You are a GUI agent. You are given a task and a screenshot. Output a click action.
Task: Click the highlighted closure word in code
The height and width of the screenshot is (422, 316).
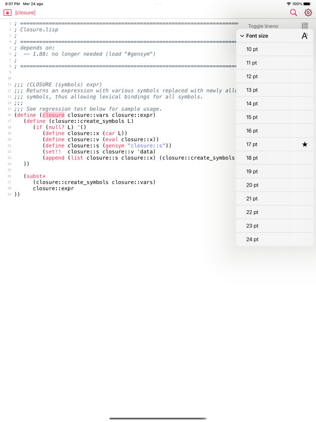pos(53,115)
